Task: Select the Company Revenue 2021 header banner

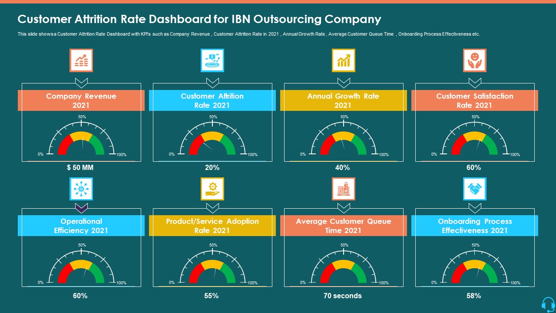Action: pos(81,100)
